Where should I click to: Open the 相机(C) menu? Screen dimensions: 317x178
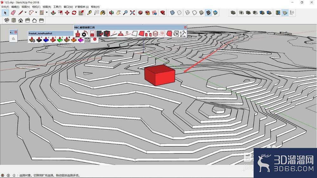(x=36, y=7)
